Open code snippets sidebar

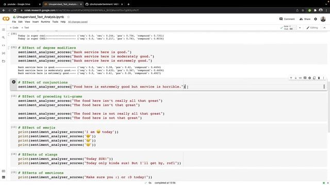point(4,45)
